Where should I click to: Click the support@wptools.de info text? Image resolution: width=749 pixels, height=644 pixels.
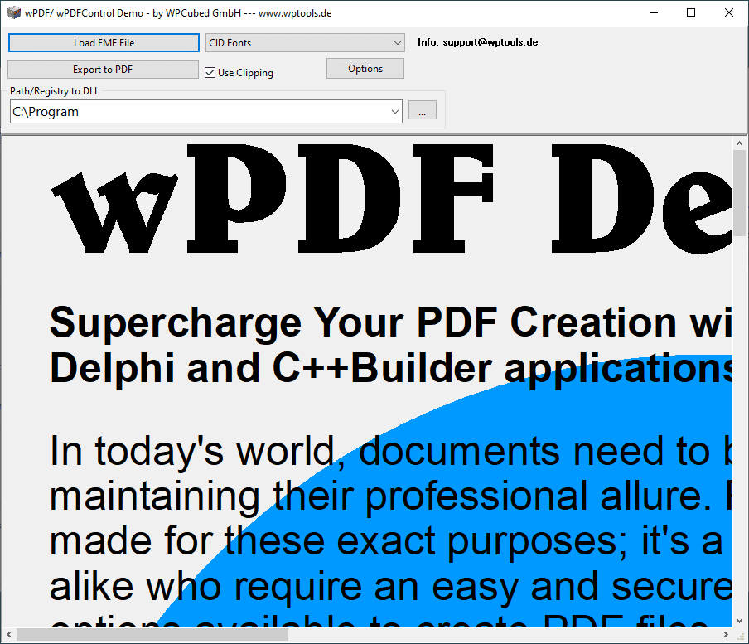pos(490,42)
